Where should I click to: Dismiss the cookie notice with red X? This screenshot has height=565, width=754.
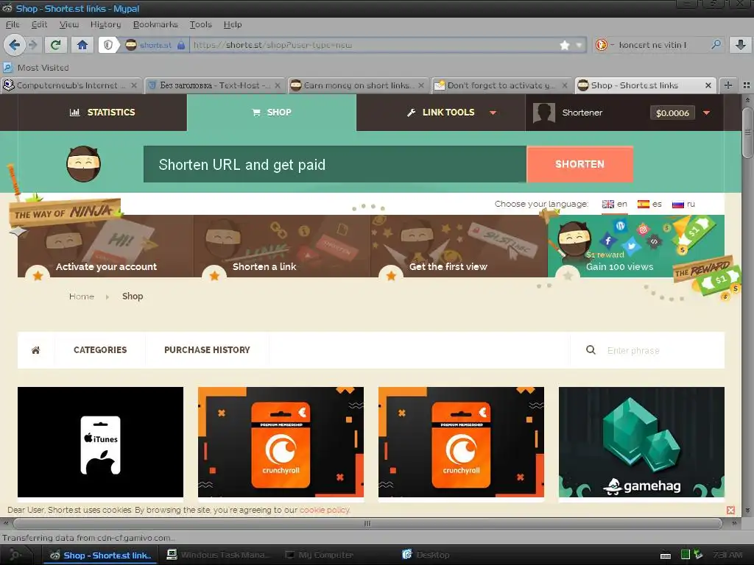730,511
